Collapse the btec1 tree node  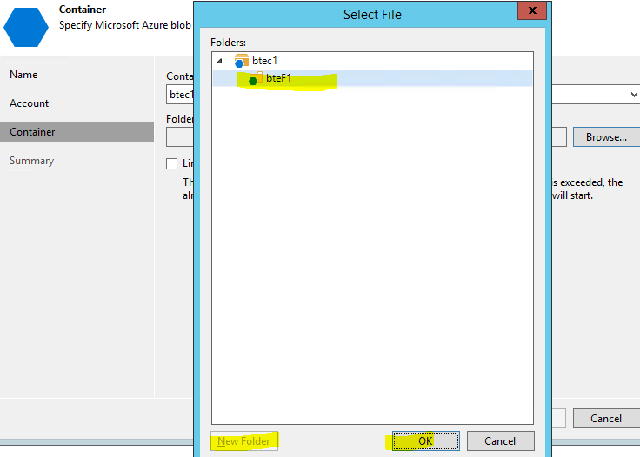[x=220, y=61]
